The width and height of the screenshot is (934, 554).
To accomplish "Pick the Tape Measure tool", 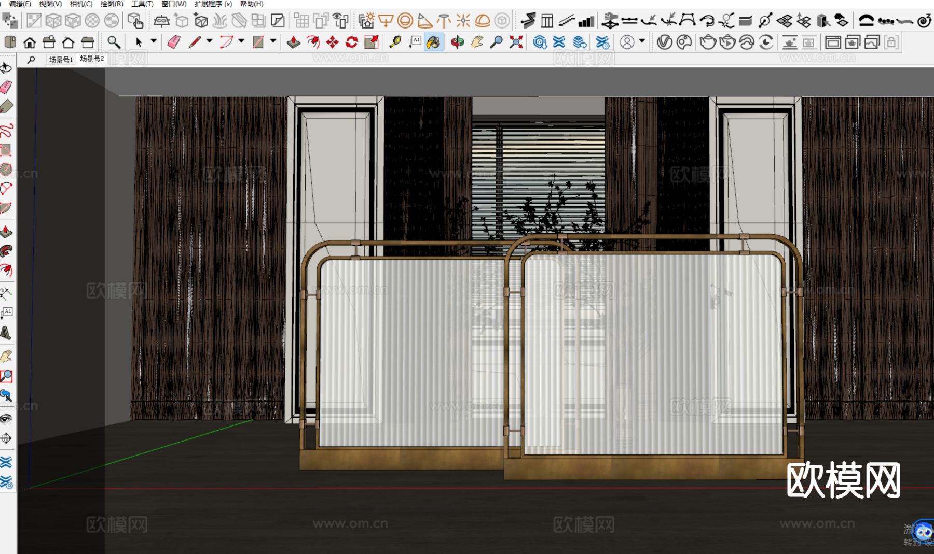I will pos(395,42).
